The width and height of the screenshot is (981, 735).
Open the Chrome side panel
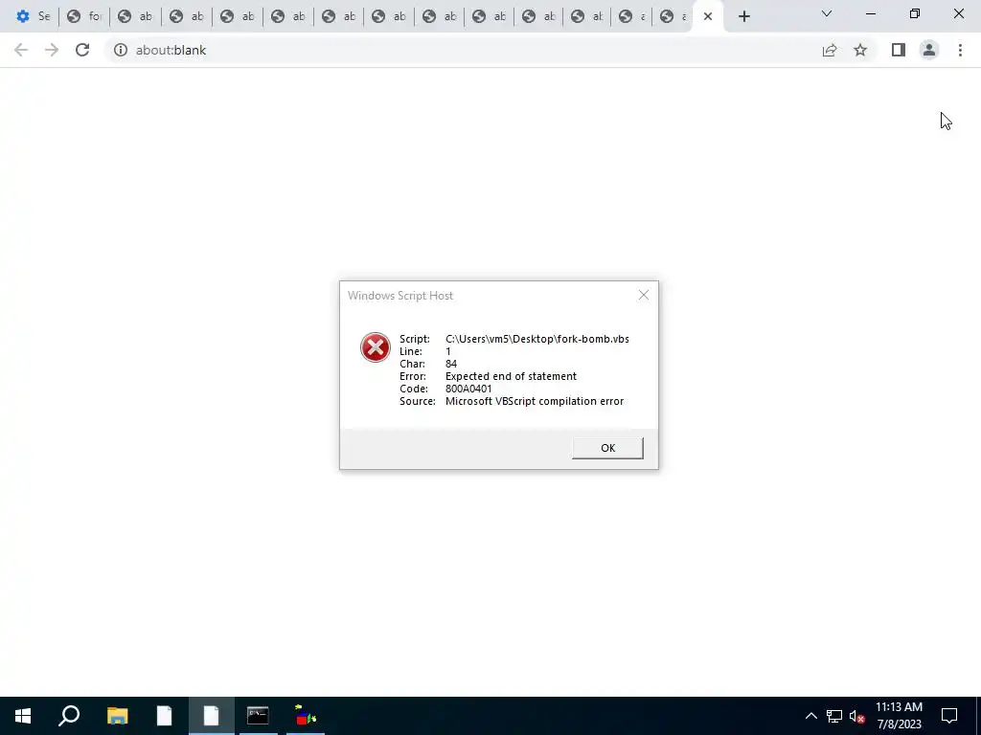(899, 50)
